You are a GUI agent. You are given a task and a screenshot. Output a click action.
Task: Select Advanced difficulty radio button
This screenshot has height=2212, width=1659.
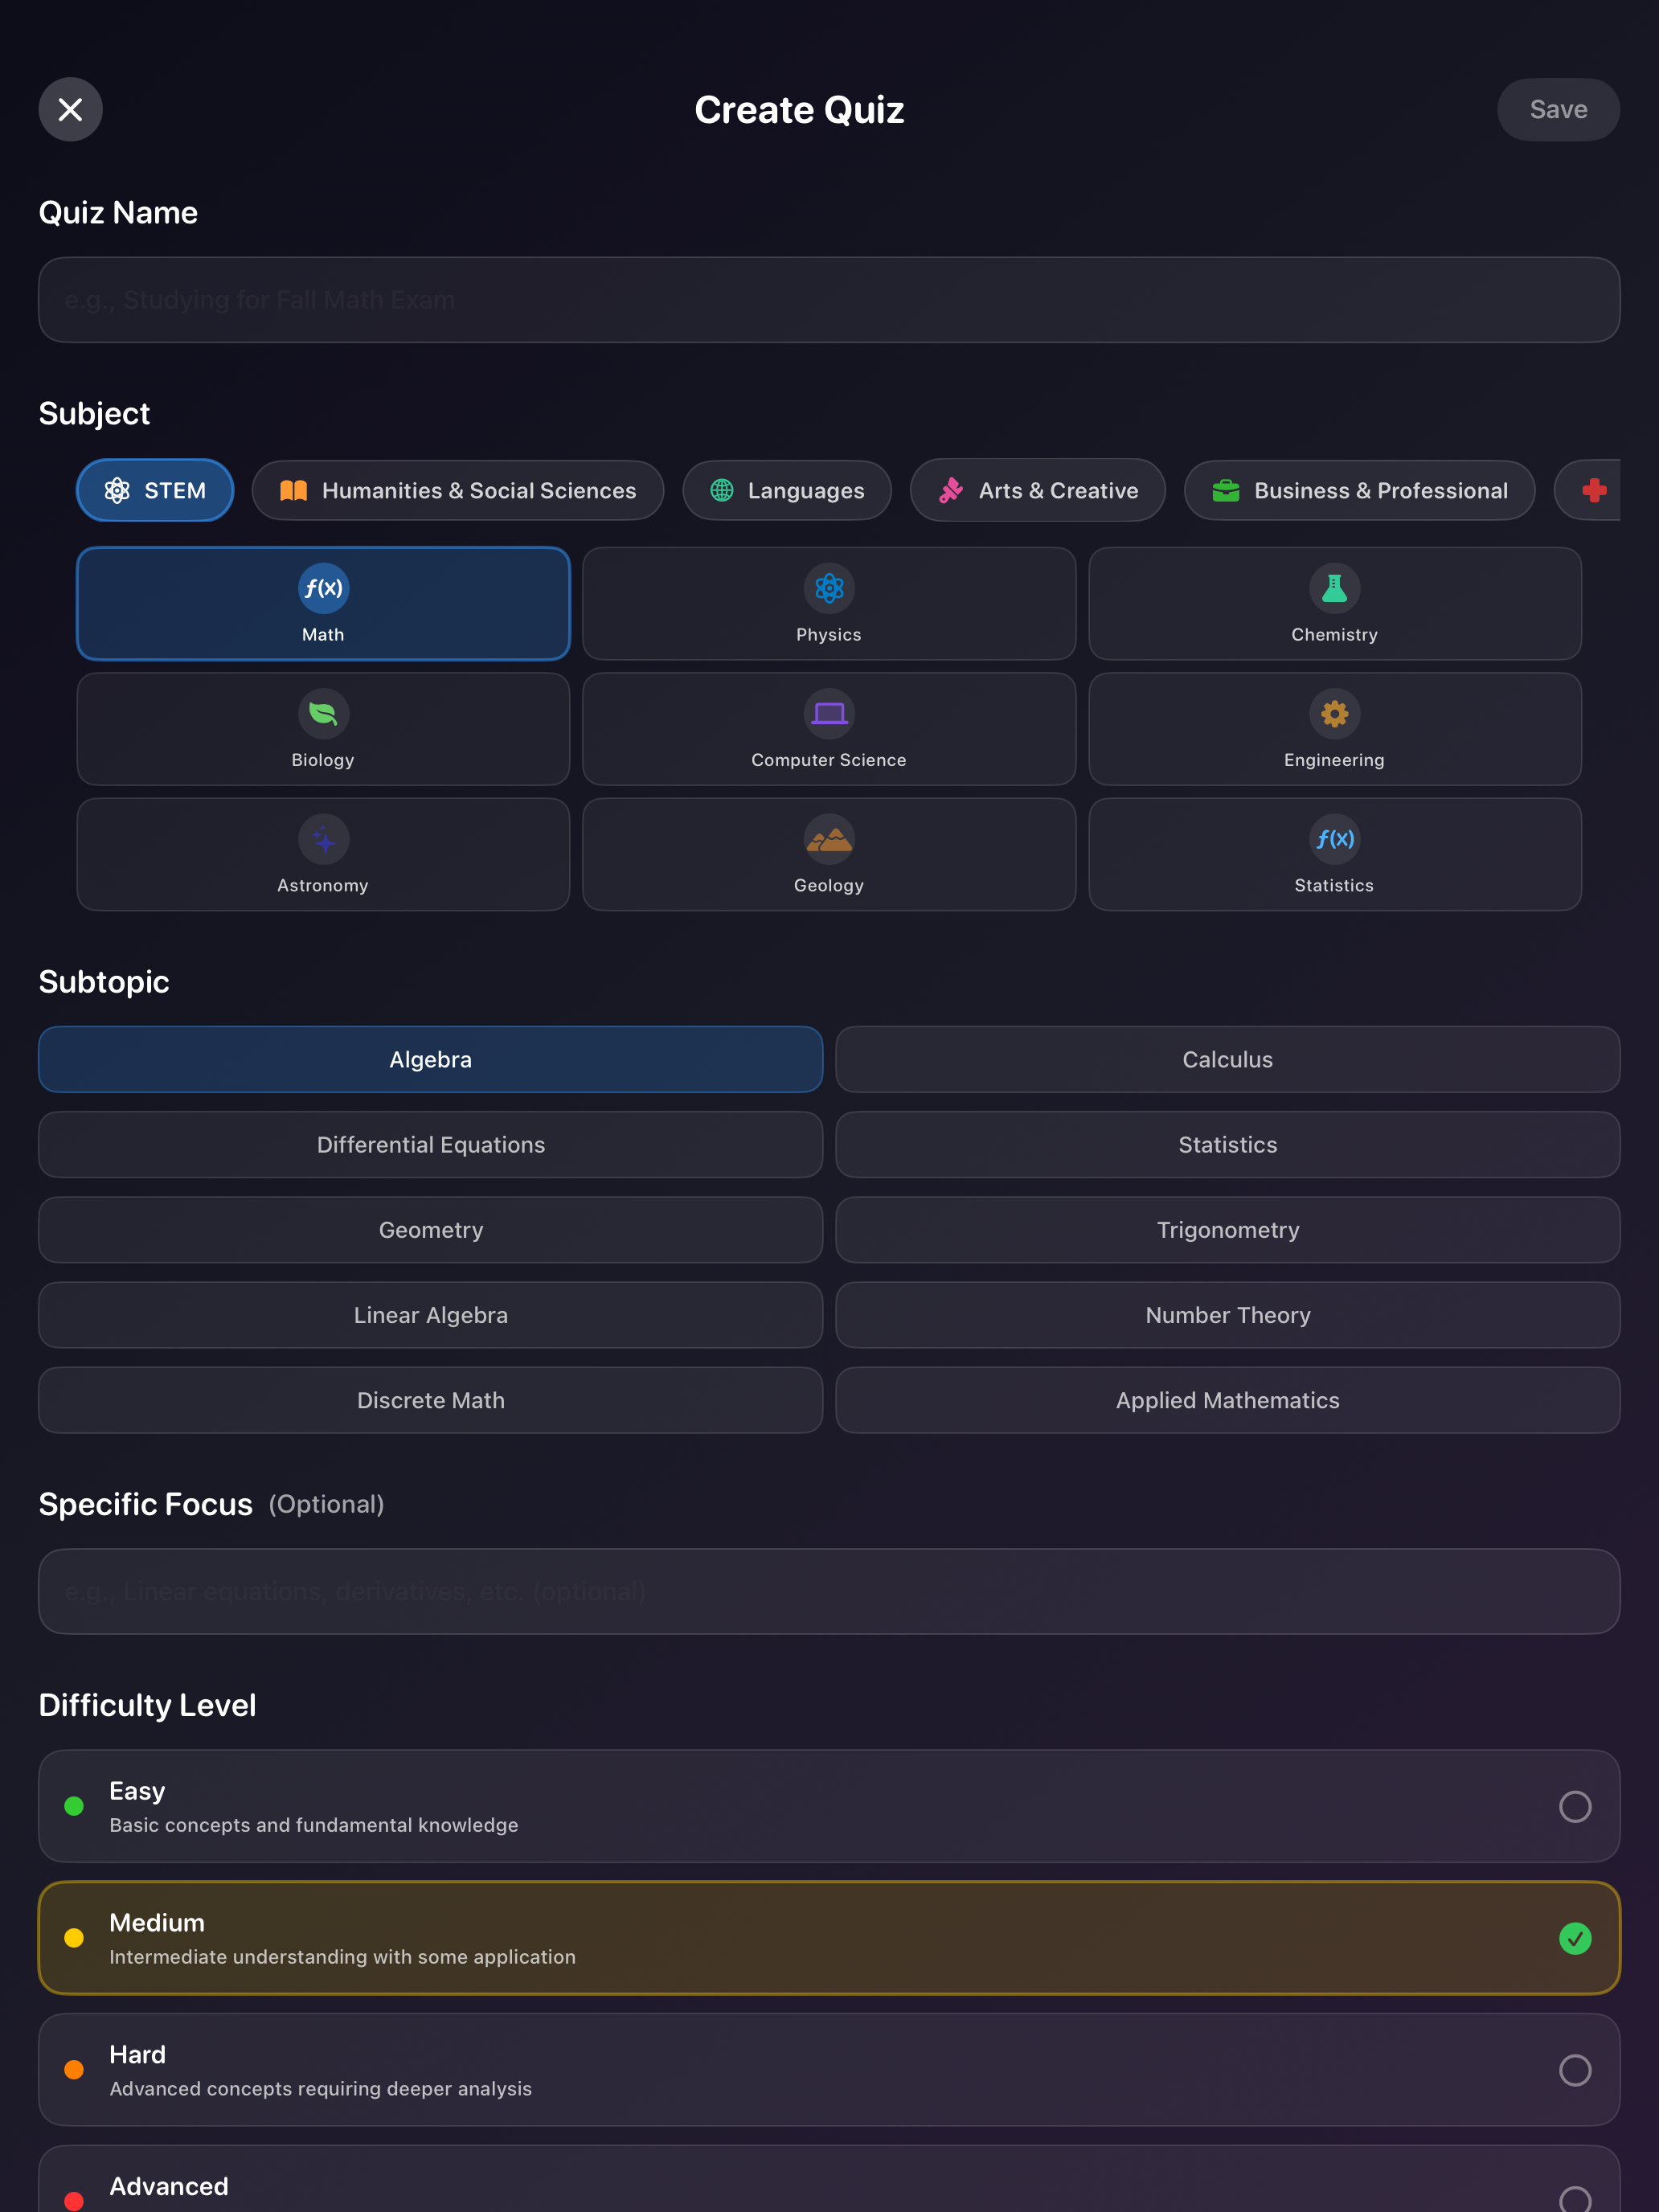(x=1574, y=2198)
